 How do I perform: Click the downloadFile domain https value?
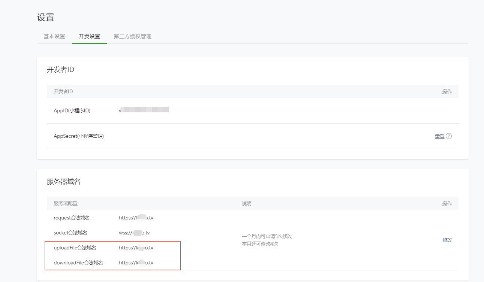pyautogui.click(x=136, y=263)
